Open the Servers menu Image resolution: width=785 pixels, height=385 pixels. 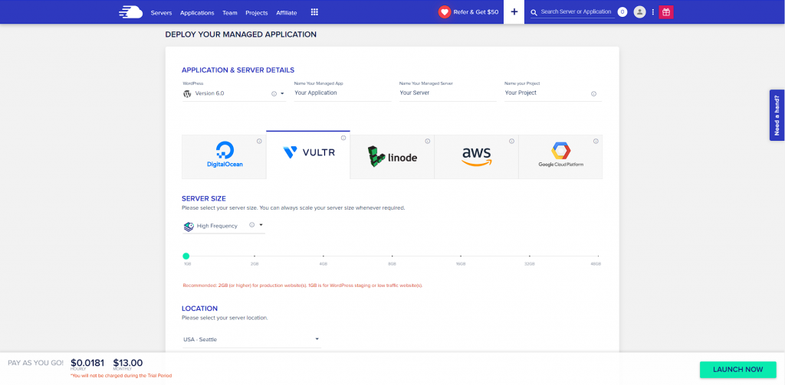coord(161,12)
